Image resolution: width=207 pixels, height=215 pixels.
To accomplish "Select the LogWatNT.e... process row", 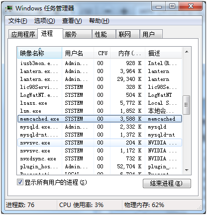I will coord(100,95).
